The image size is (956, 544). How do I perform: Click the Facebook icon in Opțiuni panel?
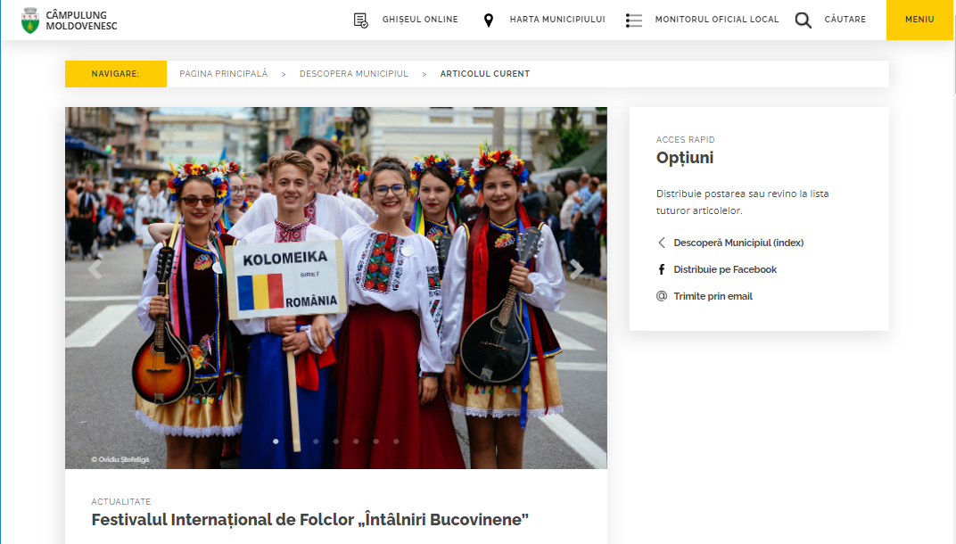coord(662,269)
